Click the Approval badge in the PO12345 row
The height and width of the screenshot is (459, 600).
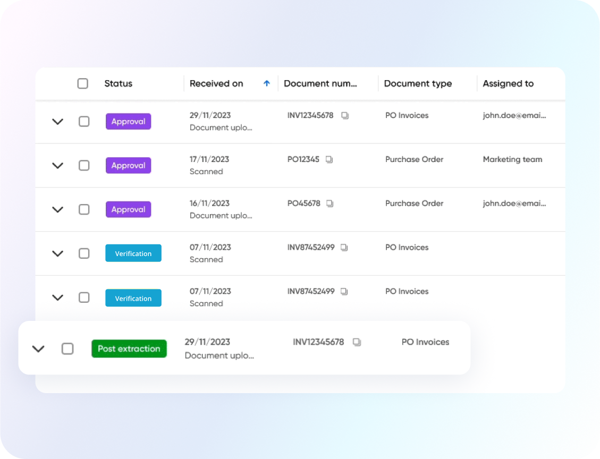coord(128,166)
